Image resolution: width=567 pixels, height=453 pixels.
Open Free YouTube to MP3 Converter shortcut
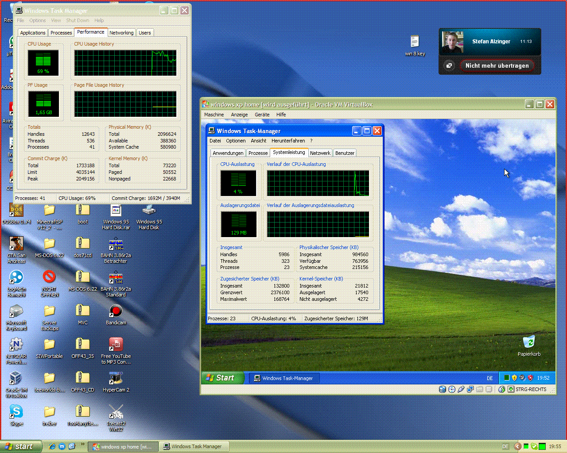[116, 345]
